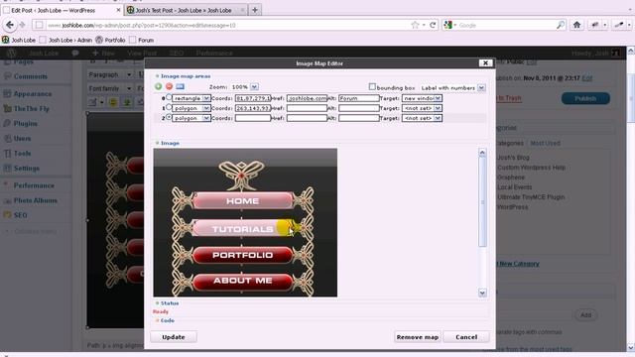Open Josh Lobe bookmark
635x357 pixels.
point(19,40)
